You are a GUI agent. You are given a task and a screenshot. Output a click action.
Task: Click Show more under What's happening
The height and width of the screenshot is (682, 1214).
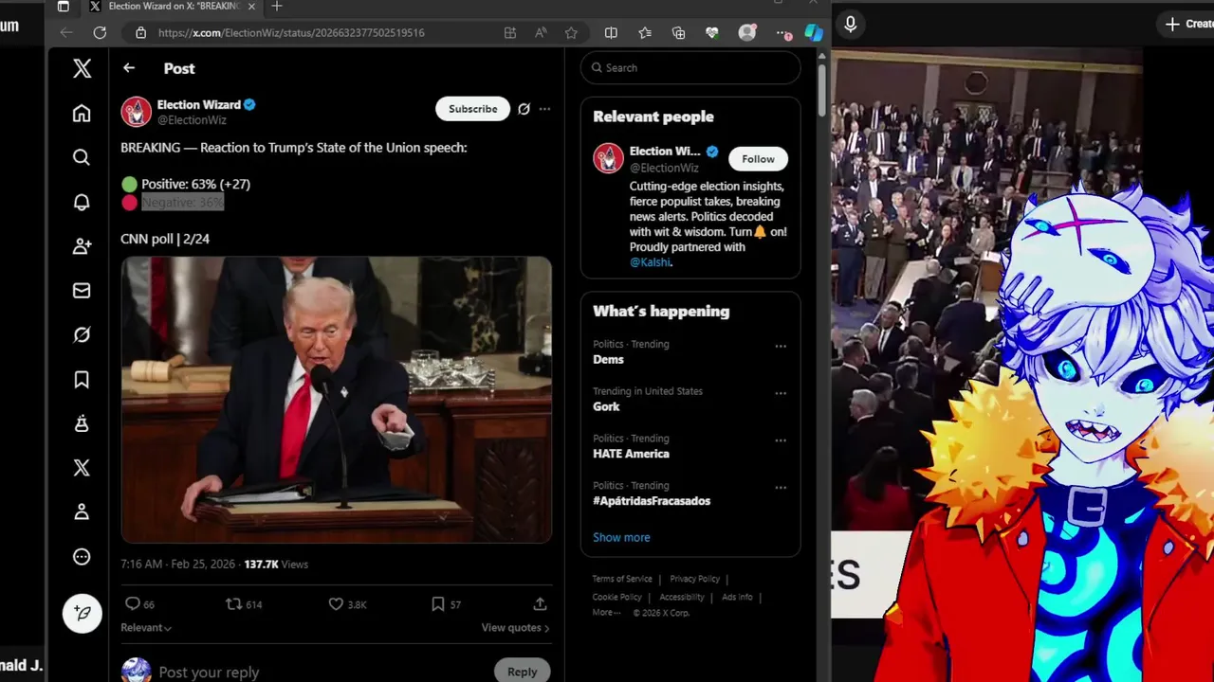point(621,537)
